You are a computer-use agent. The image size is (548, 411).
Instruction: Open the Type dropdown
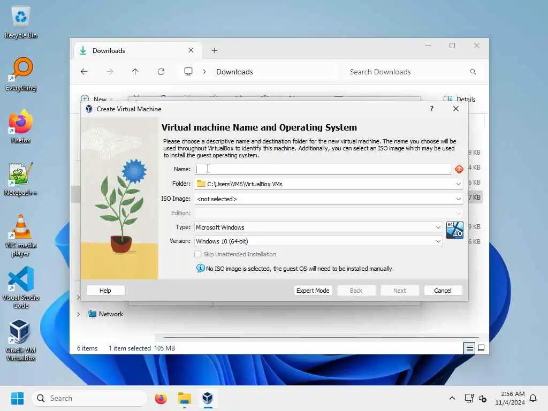438,227
